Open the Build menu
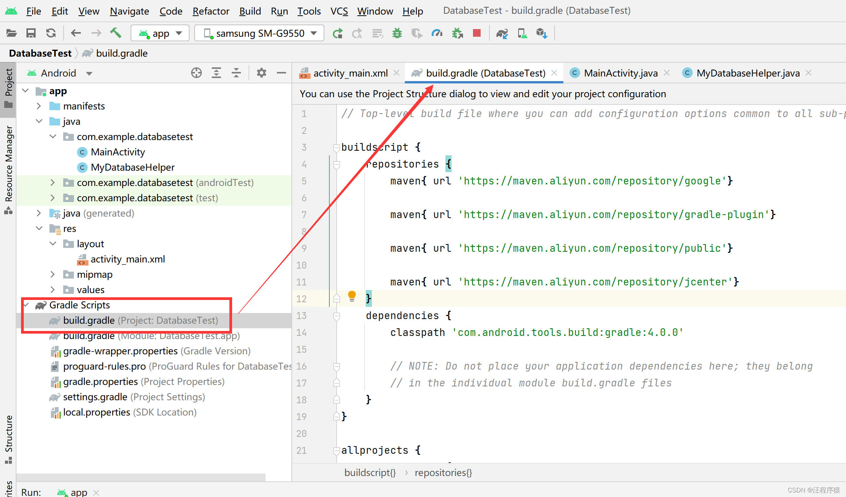 coord(250,11)
